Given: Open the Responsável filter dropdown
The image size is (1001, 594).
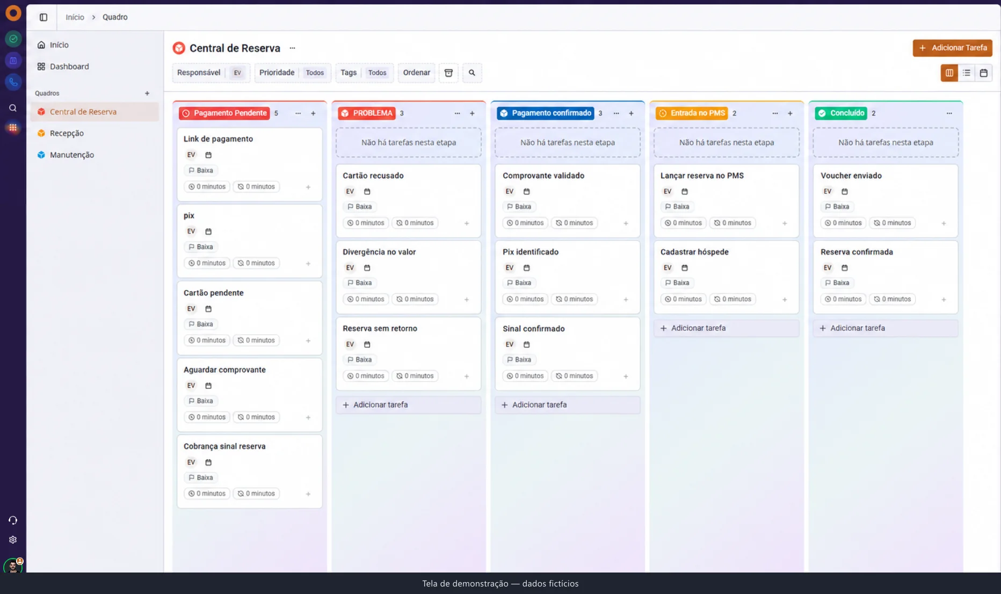Looking at the screenshot, I should coord(211,73).
